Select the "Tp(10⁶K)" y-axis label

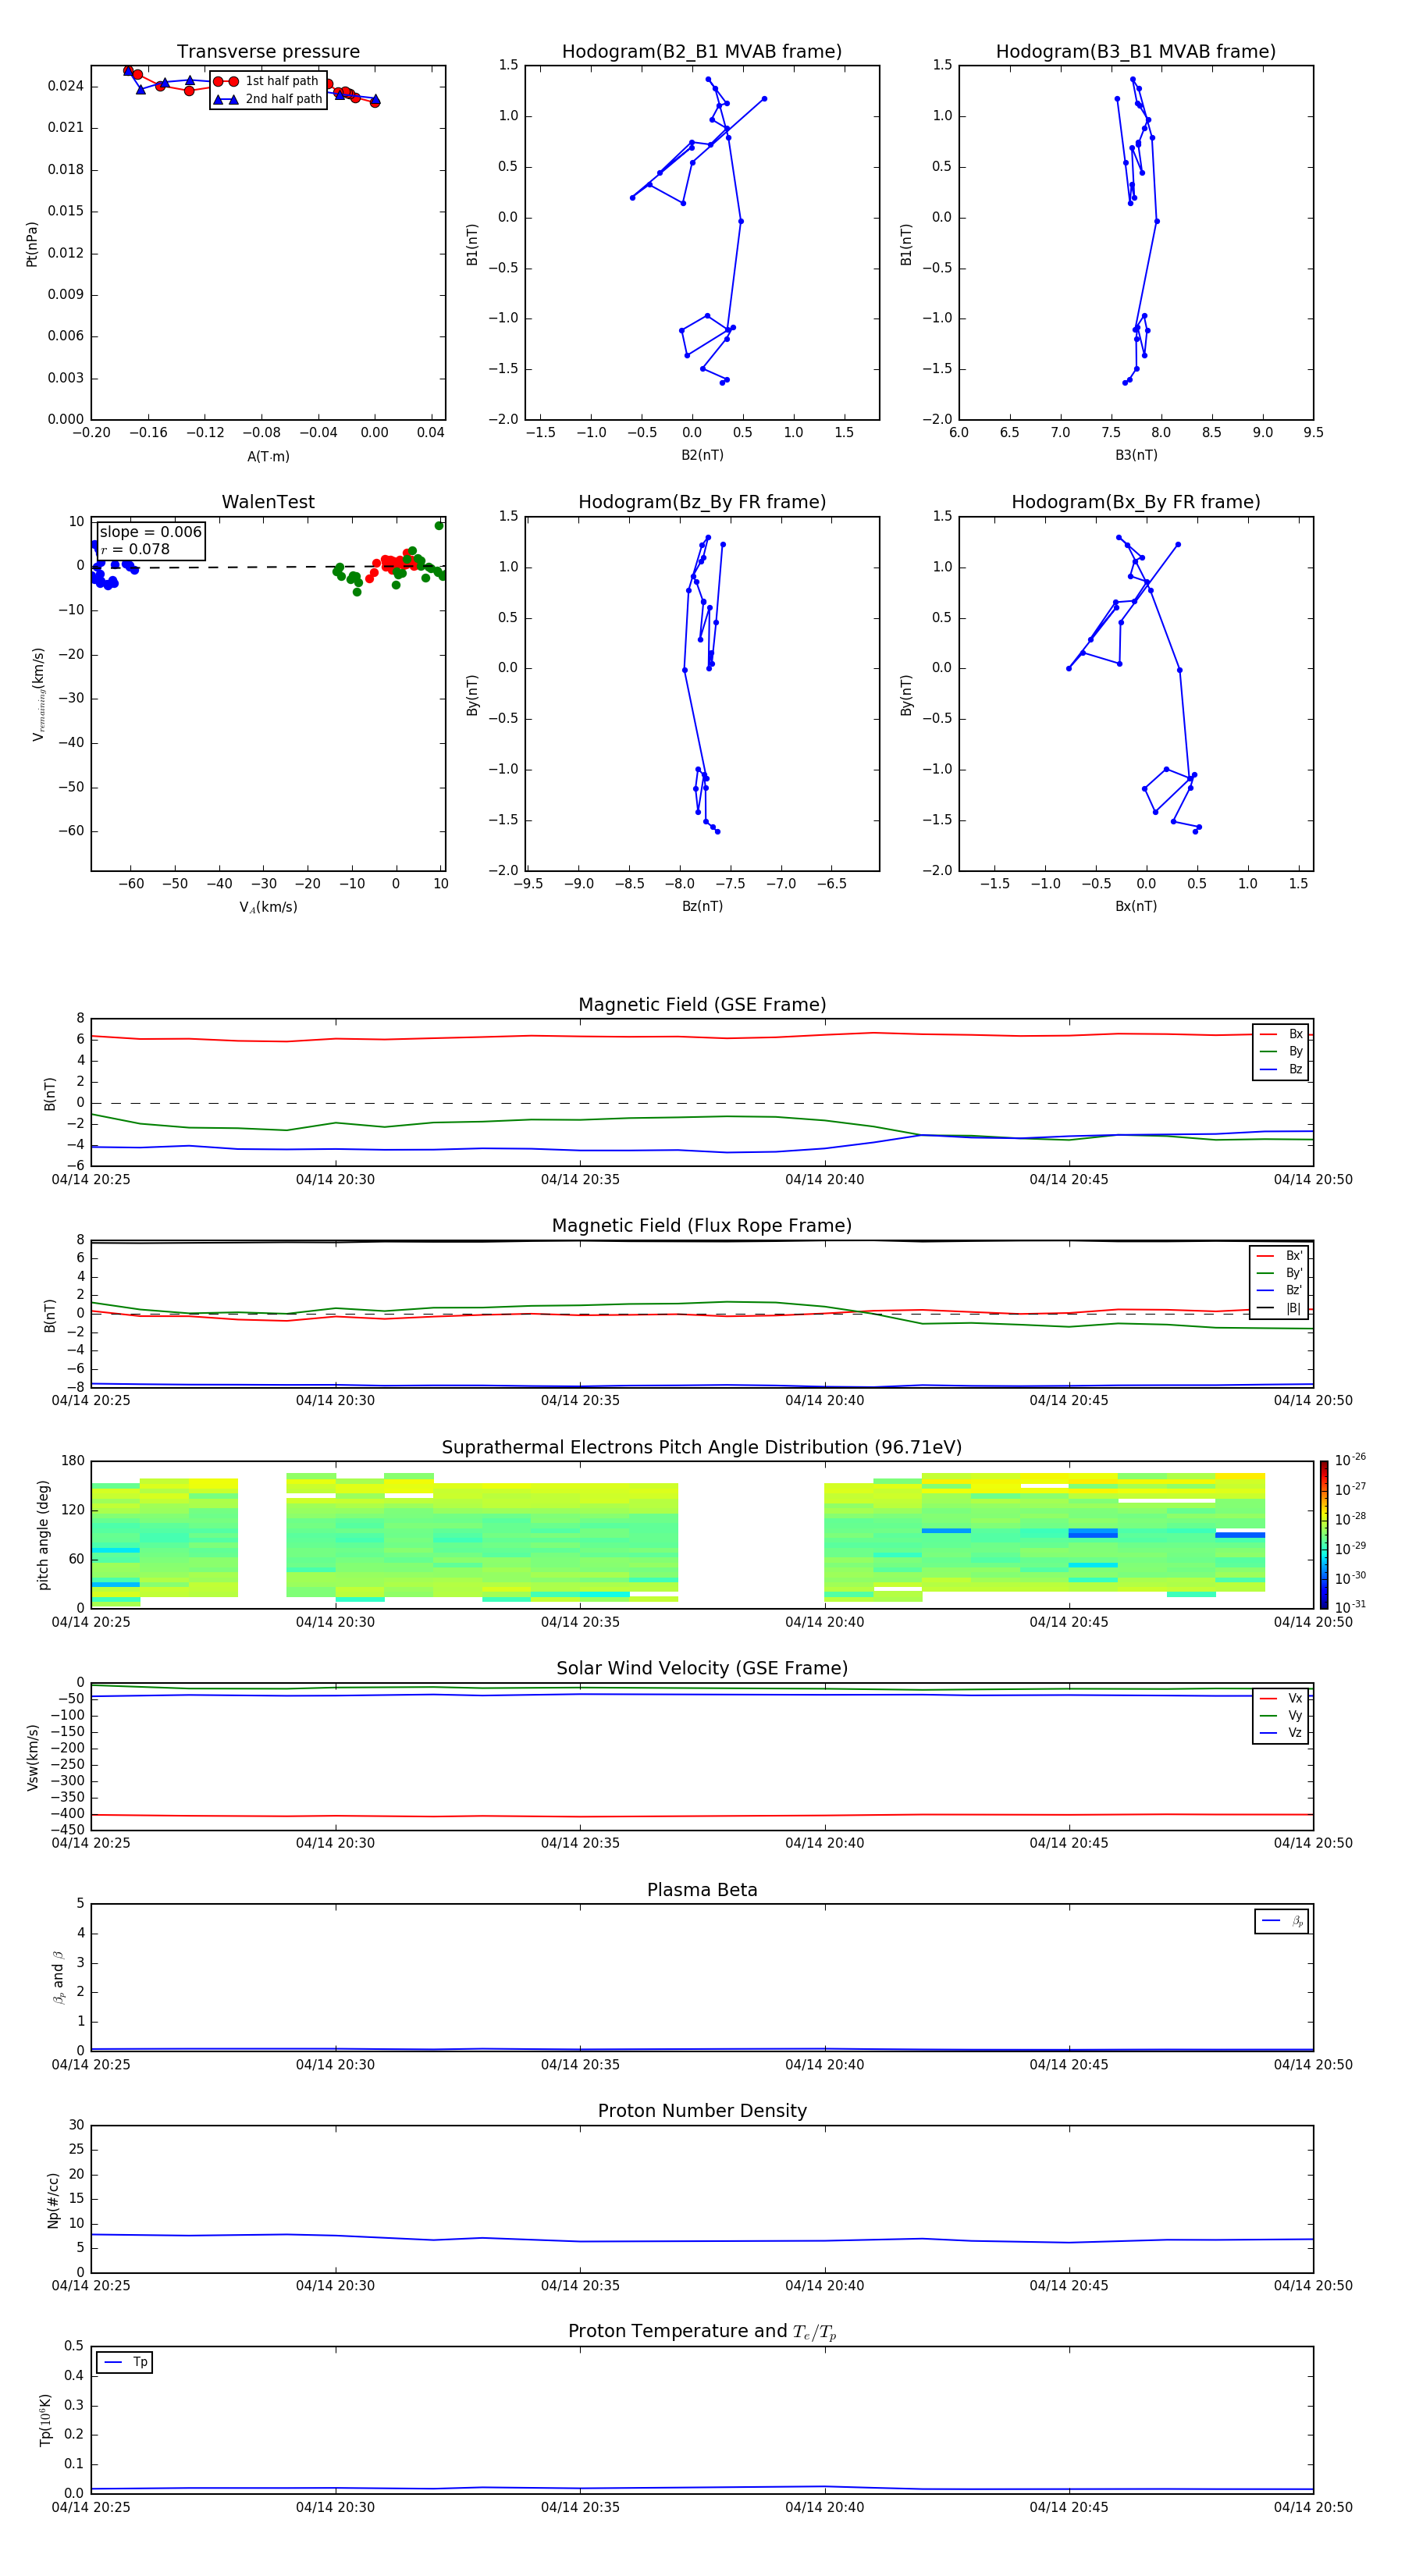point(45,2420)
